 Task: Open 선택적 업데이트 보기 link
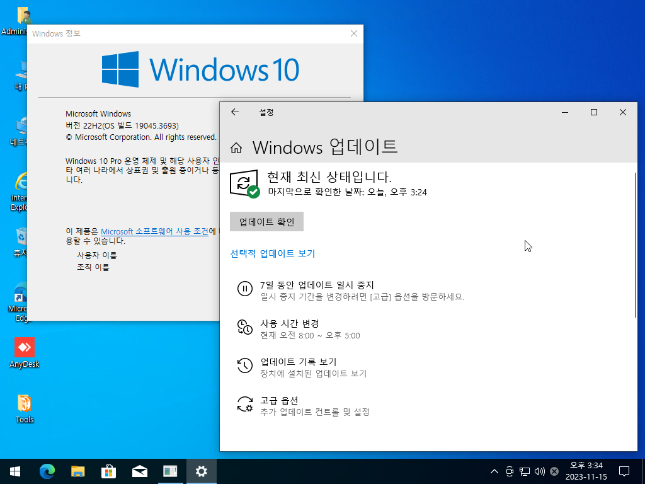[x=272, y=253]
